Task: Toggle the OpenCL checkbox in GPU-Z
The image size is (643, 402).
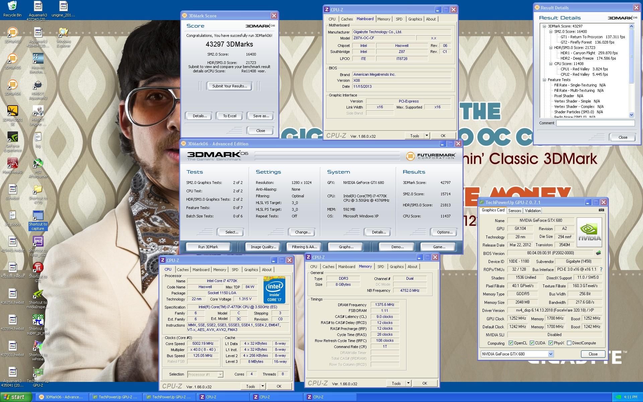Action: (x=511, y=343)
